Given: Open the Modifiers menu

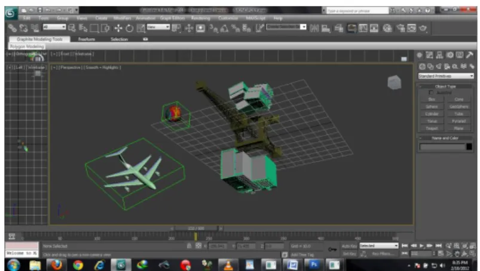Looking at the screenshot, I should click(x=122, y=18).
